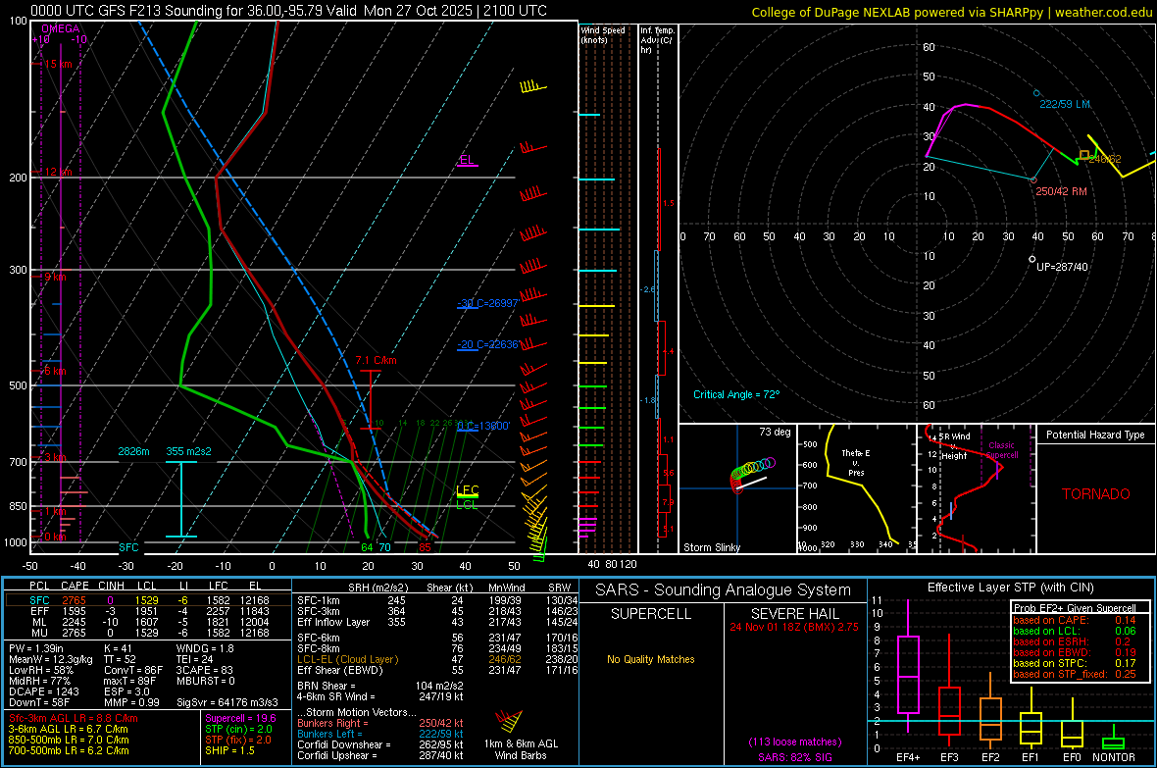Viewport: 1157px width, 768px height.
Task: Click the green surface dewpoint value 64
Action: coord(367,548)
